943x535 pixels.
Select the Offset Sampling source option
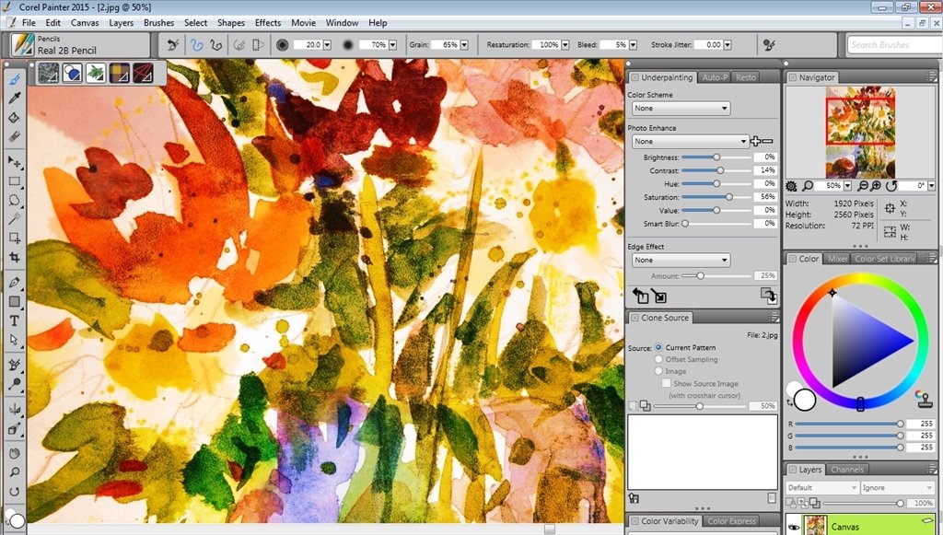(x=659, y=359)
